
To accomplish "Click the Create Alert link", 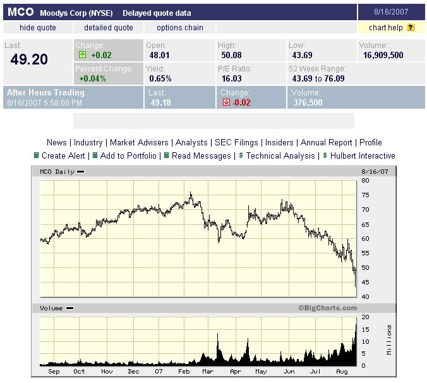I will tap(63, 155).
